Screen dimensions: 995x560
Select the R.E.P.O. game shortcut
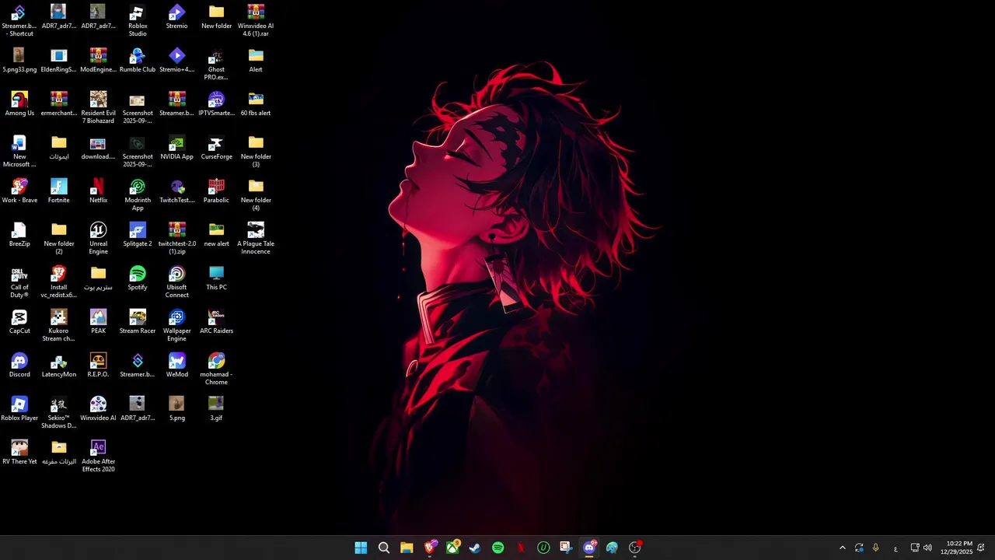[x=98, y=366]
